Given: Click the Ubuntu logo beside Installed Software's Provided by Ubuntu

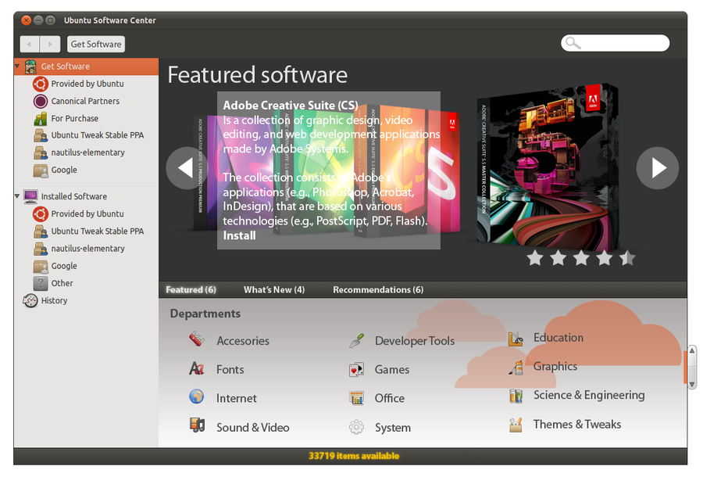Looking at the screenshot, I should click(x=41, y=214).
